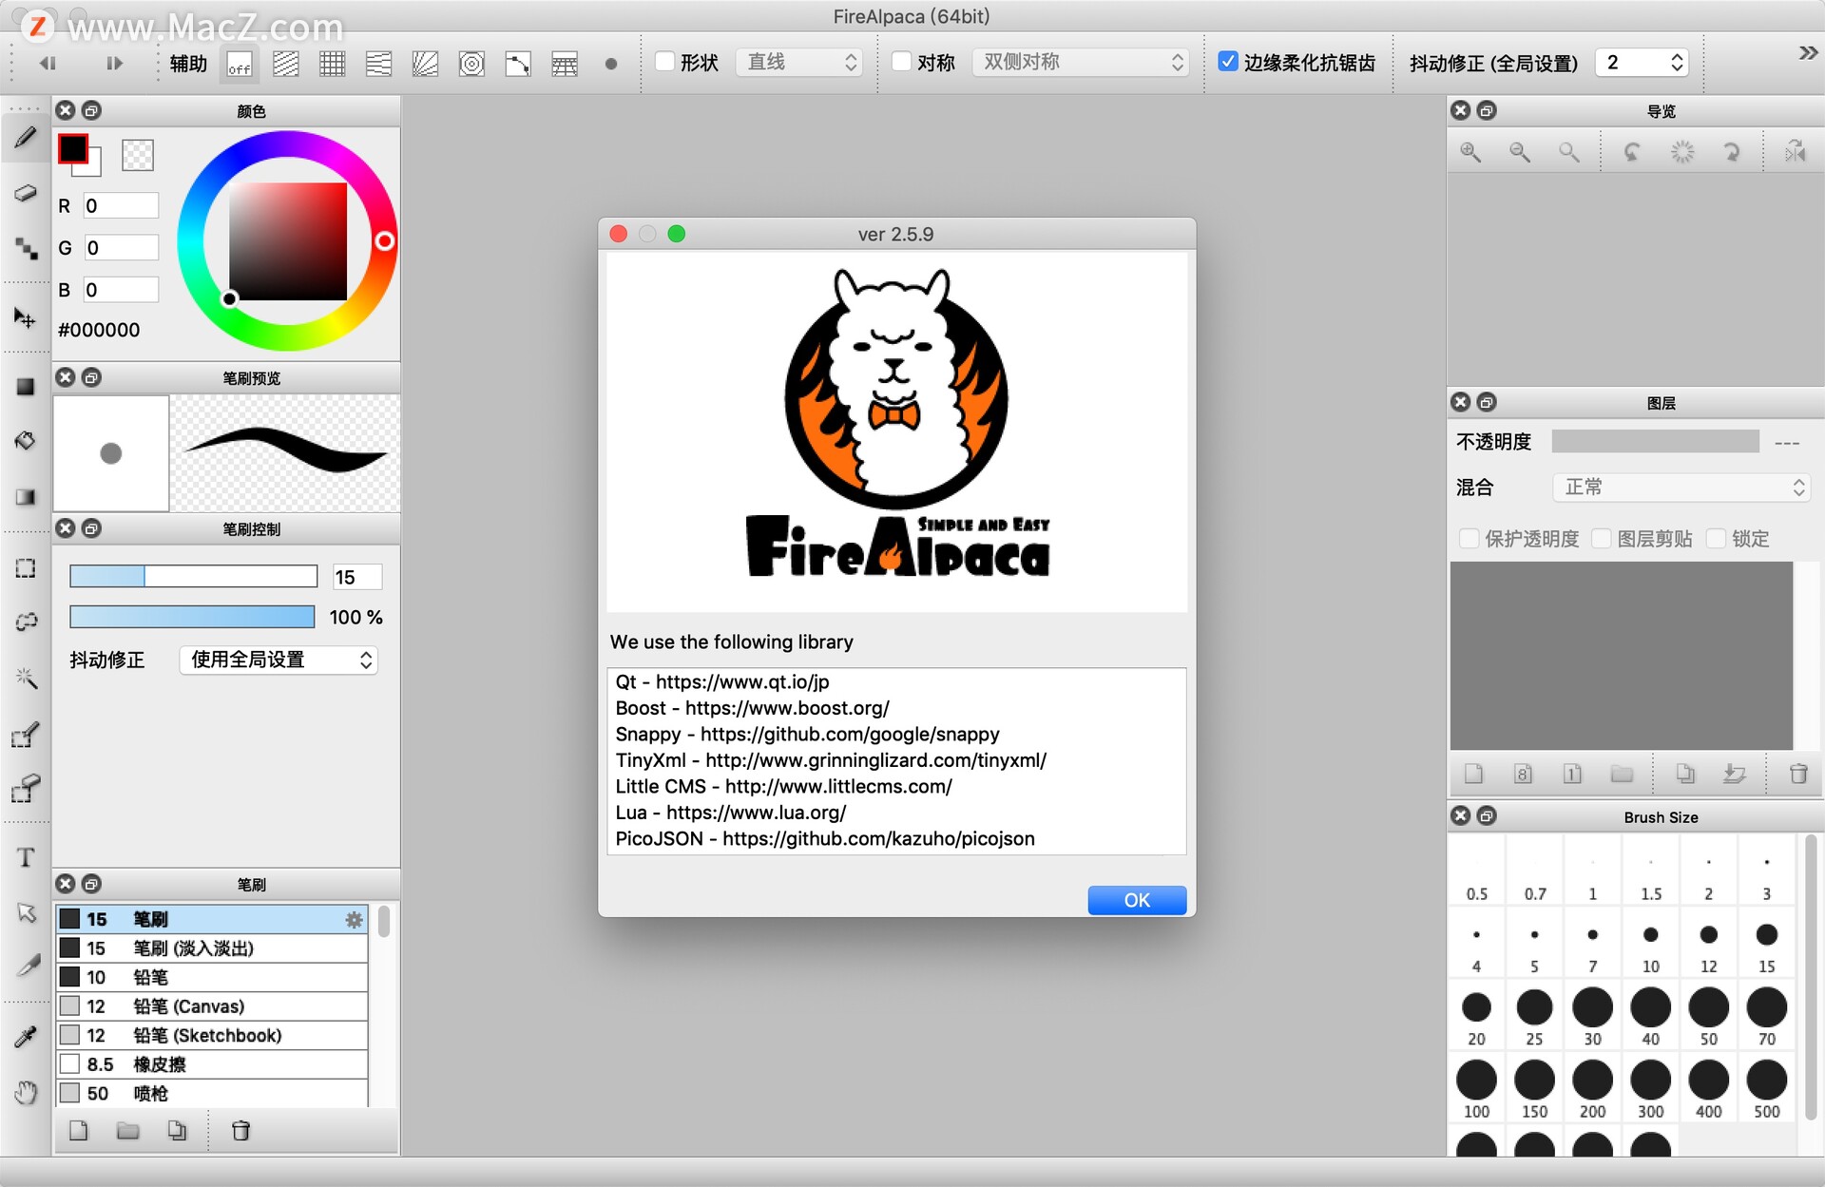Expand toolbar overflow chevron

1807,53
